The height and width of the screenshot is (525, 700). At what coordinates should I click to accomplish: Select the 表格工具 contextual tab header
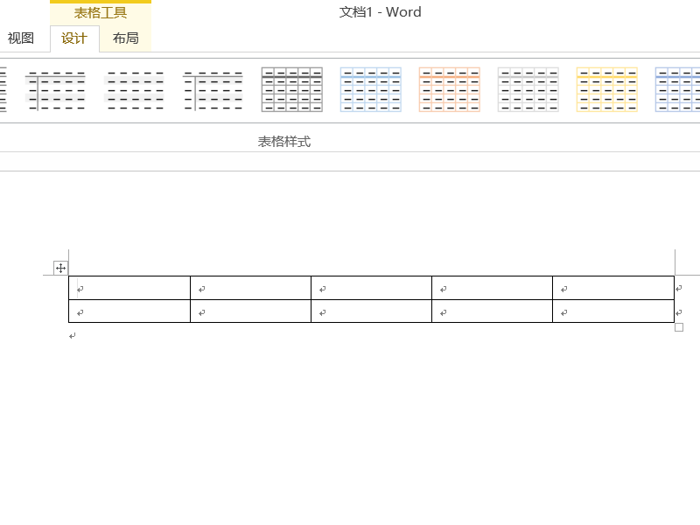[101, 12]
